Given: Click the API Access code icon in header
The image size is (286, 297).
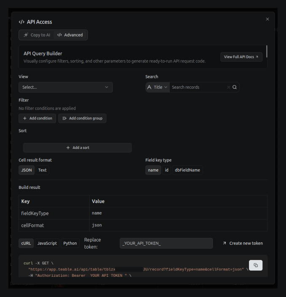Looking at the screenshot, I should coord(22,22).
